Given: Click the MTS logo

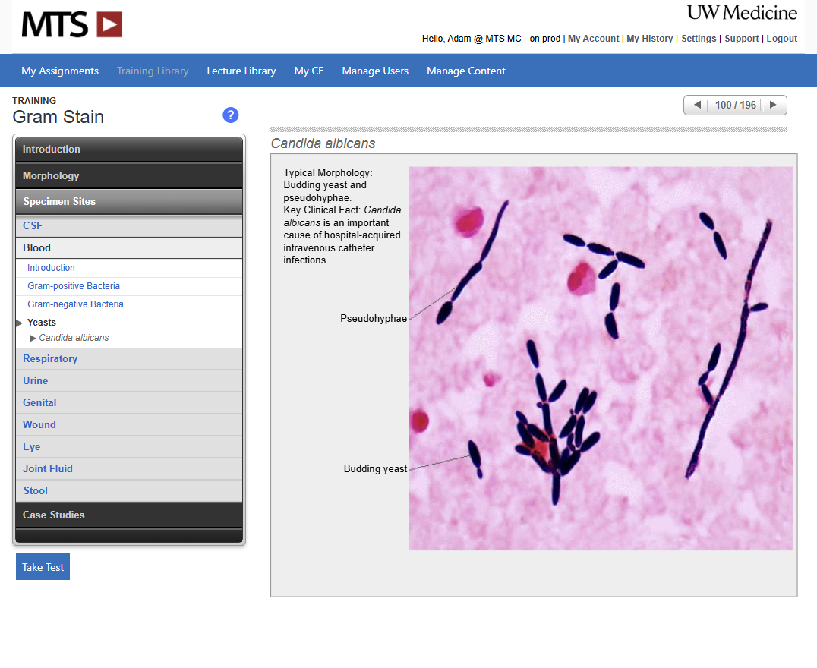Looking at the screenshot, I should (x=72, y=24).
